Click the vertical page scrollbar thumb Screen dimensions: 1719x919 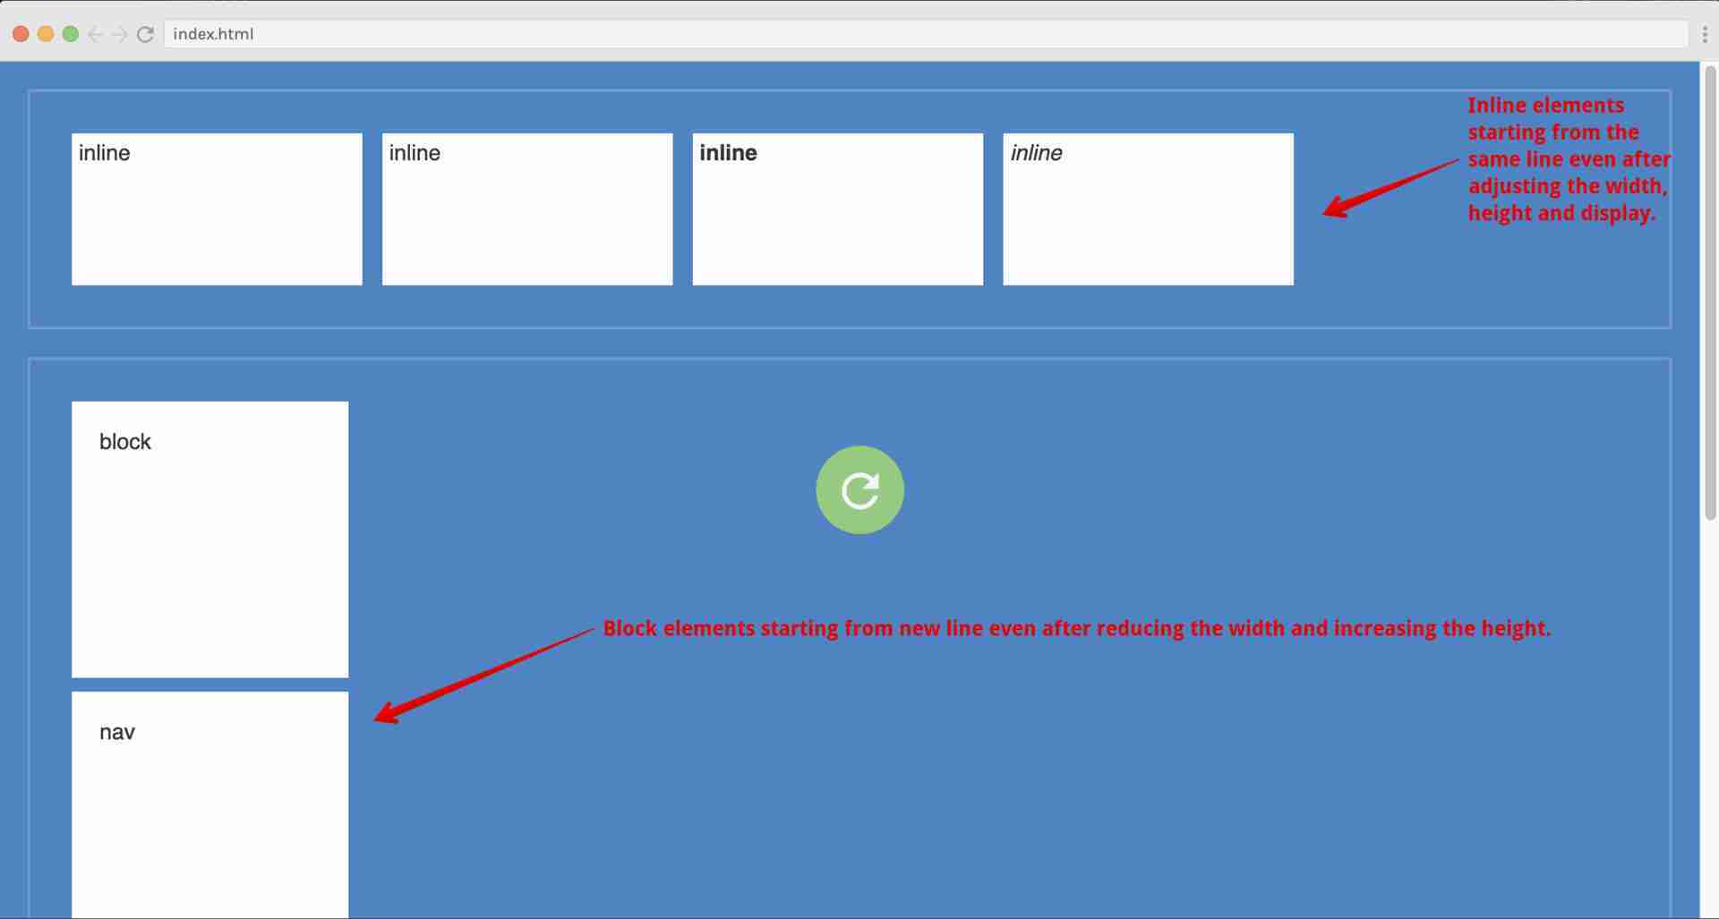pos(1710,293)
